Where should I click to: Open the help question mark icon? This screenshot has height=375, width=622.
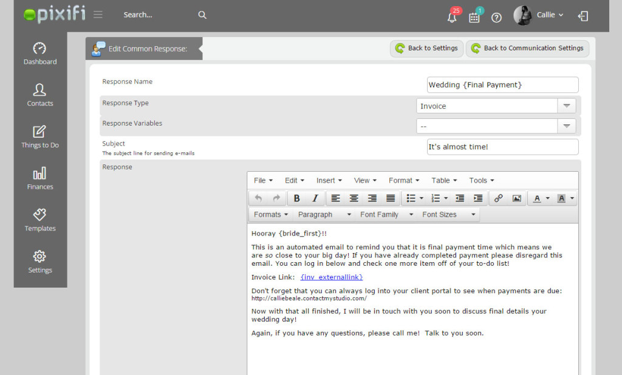pyautogui.click(x=496, y=18)
